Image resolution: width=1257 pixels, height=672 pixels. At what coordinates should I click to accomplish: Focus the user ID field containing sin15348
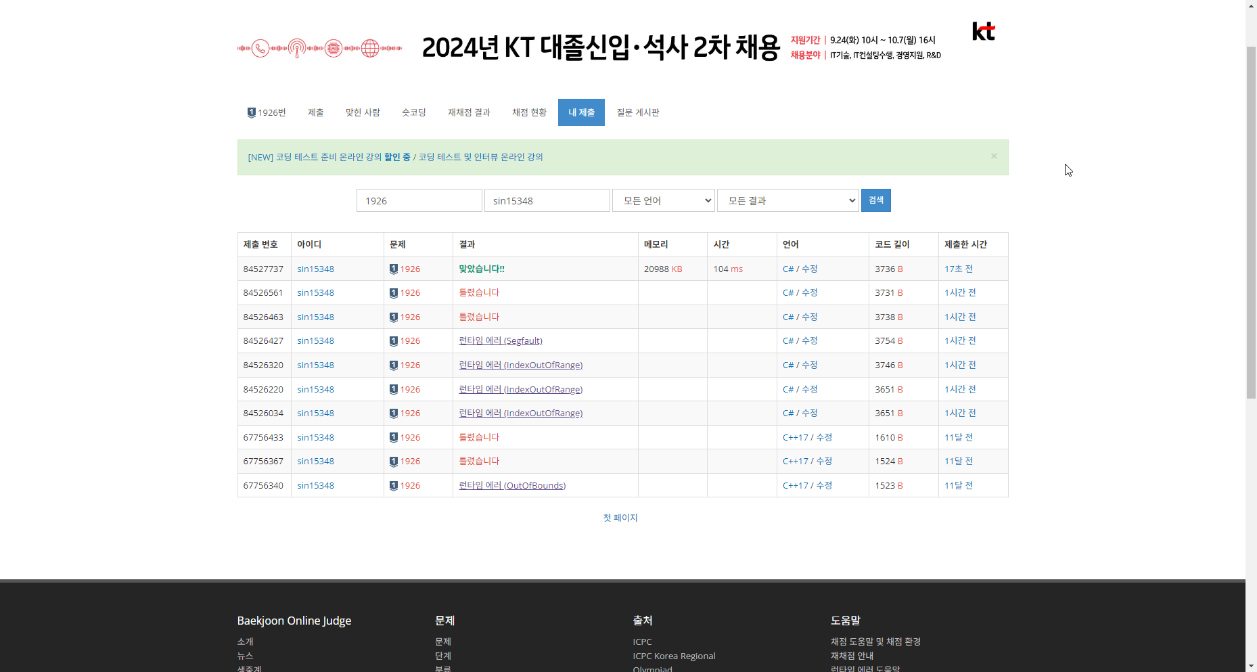[x=547, y=200]
